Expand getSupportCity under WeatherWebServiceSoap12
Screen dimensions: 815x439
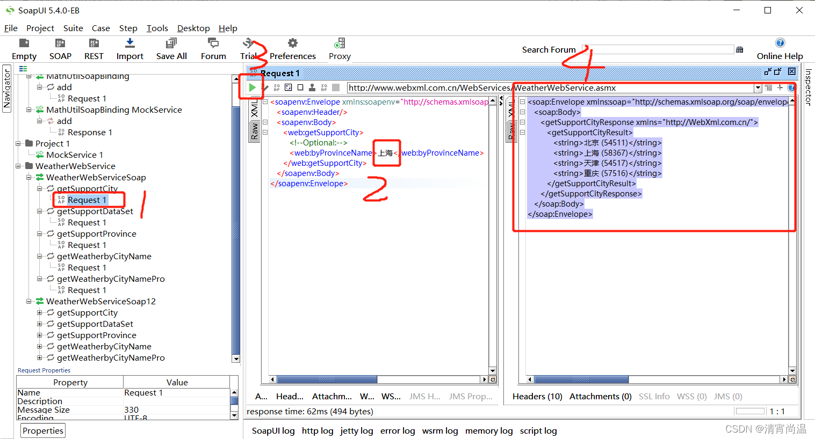coord(39,312)
